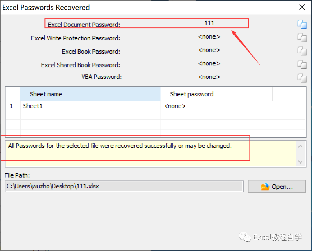
Task: Click the message box scroll down arrow
Action: click(300, 162)
